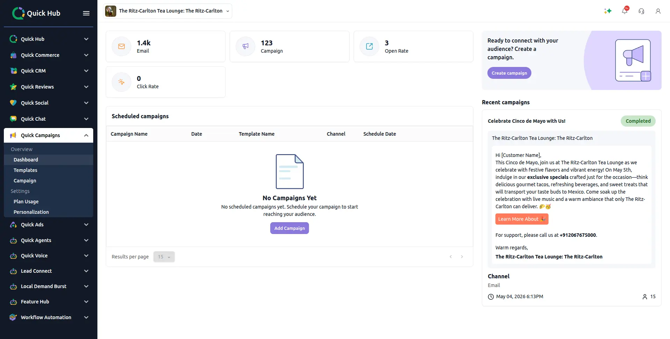Click the Click Rate cursor icon

[x=122, y=82]
